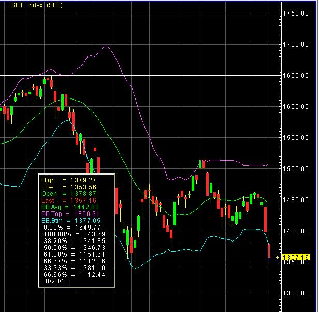This screenshot has height=312, width=319.
Task: Click the SET Index (SET) chart title
Action: 37,5
